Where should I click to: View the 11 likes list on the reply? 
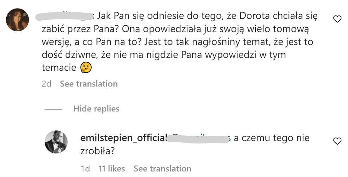tap(112, 168)
